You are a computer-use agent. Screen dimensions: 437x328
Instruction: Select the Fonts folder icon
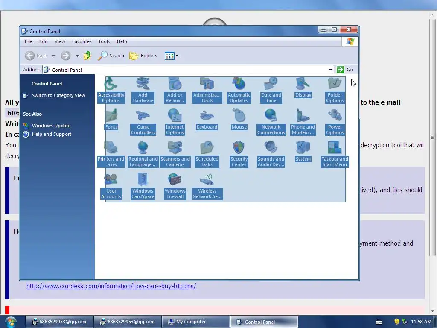(x=111, y=119)
